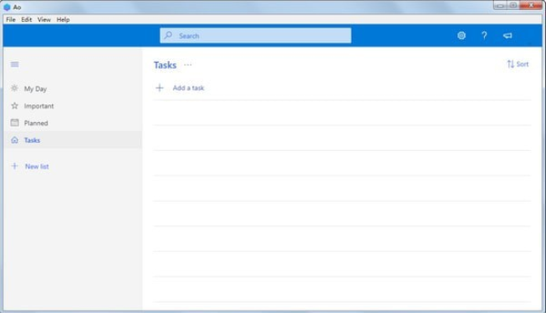546x313 pixels.
Task: Click the search magnifier icon
Action: click(x=168, y=35)
